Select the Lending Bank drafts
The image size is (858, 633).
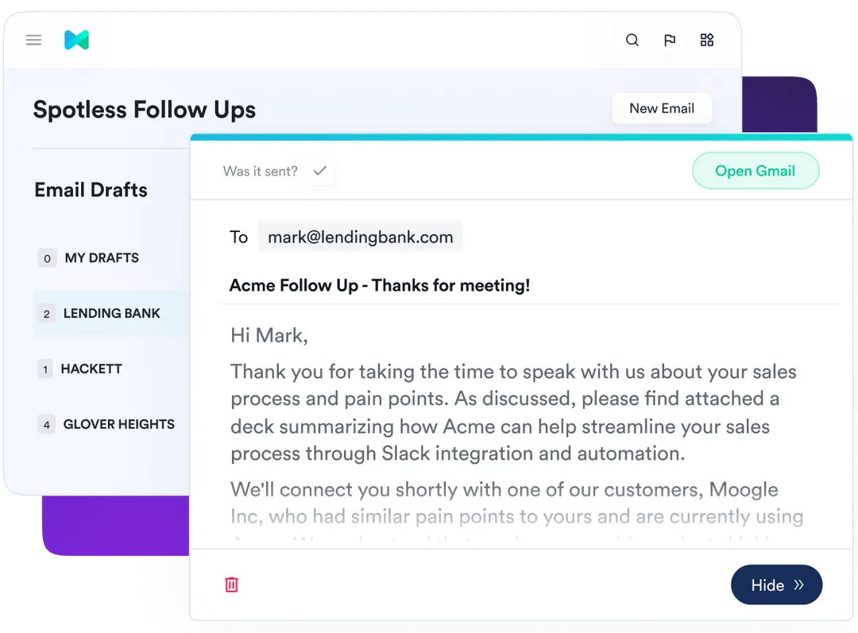pyautogui.click(x=112, y=314)
